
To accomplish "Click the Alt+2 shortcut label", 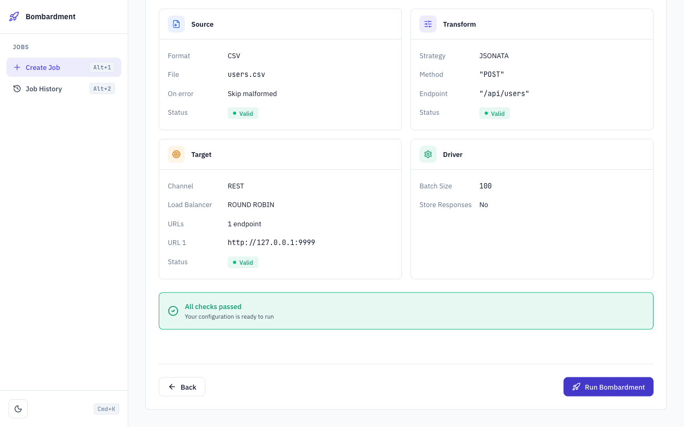I will [x=102, y=89].
